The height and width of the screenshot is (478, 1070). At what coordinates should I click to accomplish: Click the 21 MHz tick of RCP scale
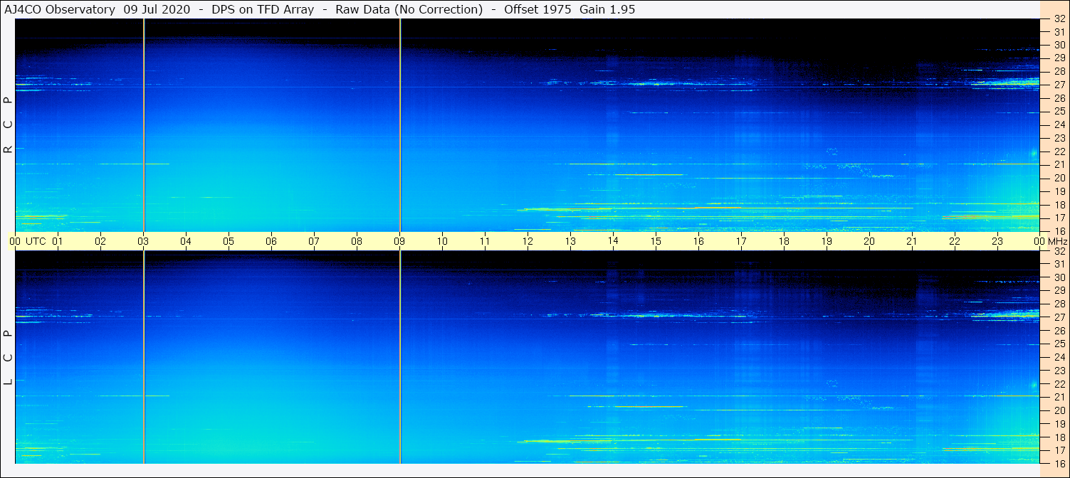click(x=1059, y=165)
